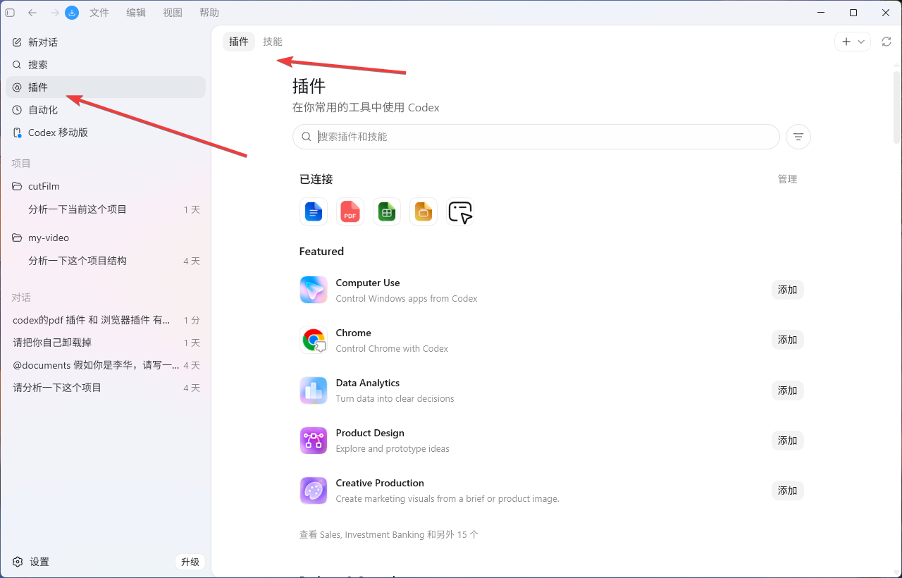Click 查看 Sales, Investment Banking 和另外 15 个
902x578 pixels.
pos(389,534)
